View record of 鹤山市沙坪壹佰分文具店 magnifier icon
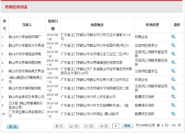The width and height of the screenshot is (185, 134). (x=173, y=45)
